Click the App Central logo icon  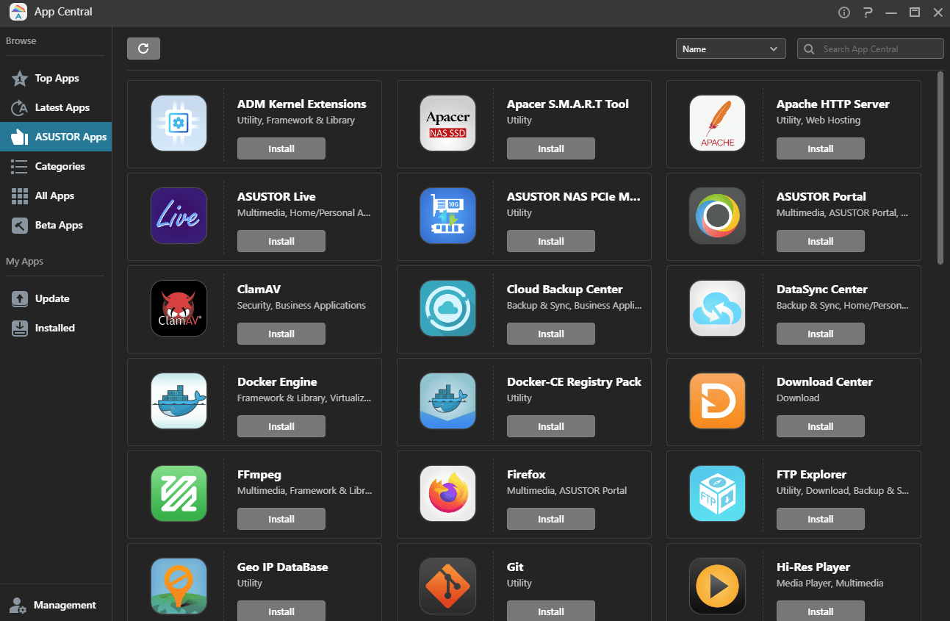click(x=18, y=12)
